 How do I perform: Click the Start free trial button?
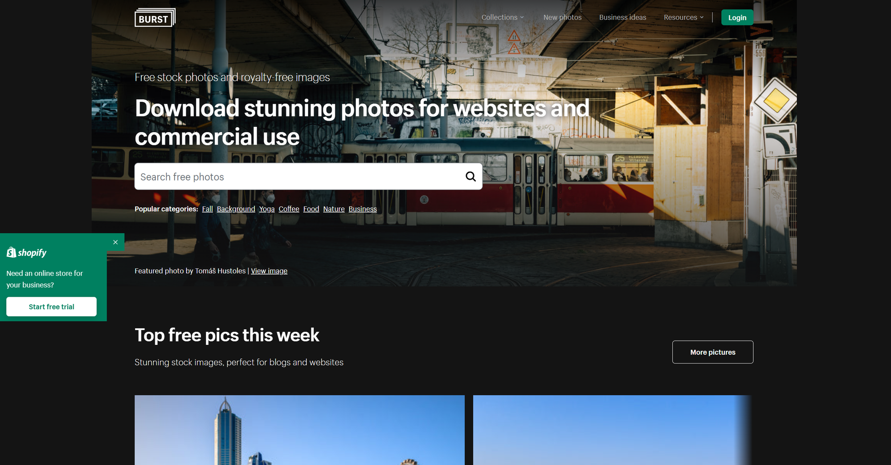(51, 307)
